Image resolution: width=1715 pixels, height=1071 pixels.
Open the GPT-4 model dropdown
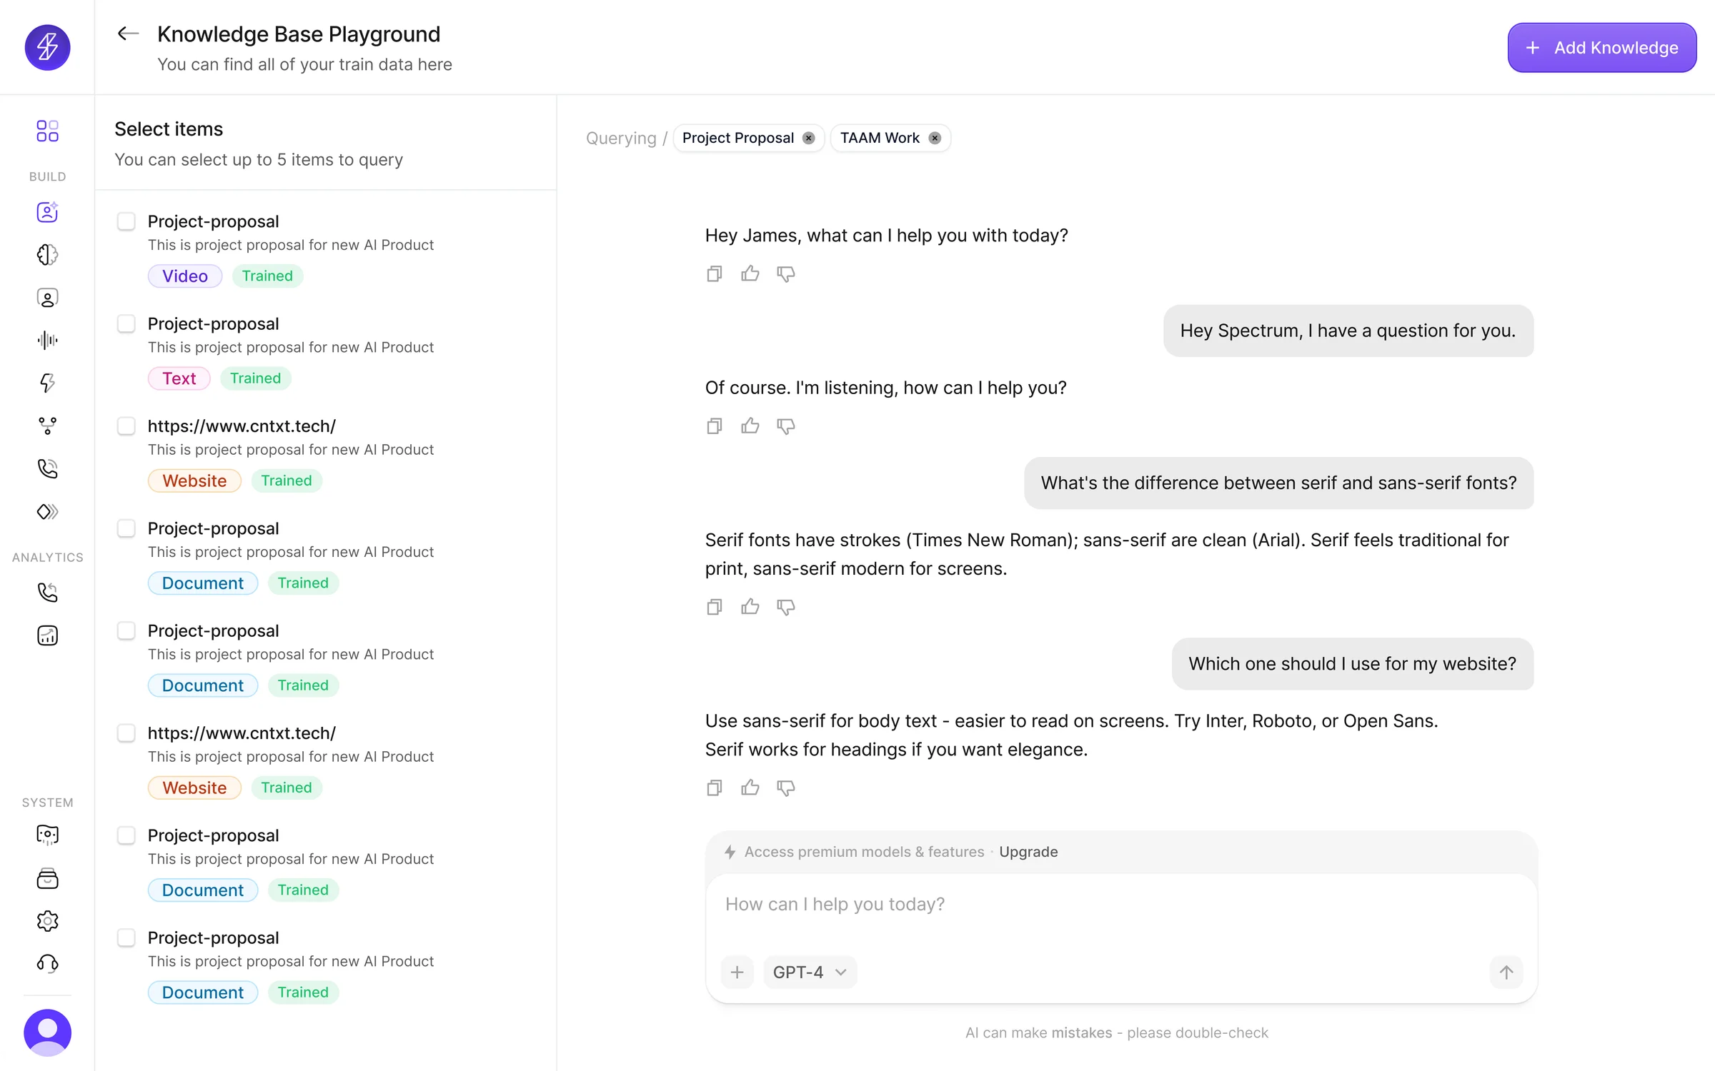click(810, 972)
